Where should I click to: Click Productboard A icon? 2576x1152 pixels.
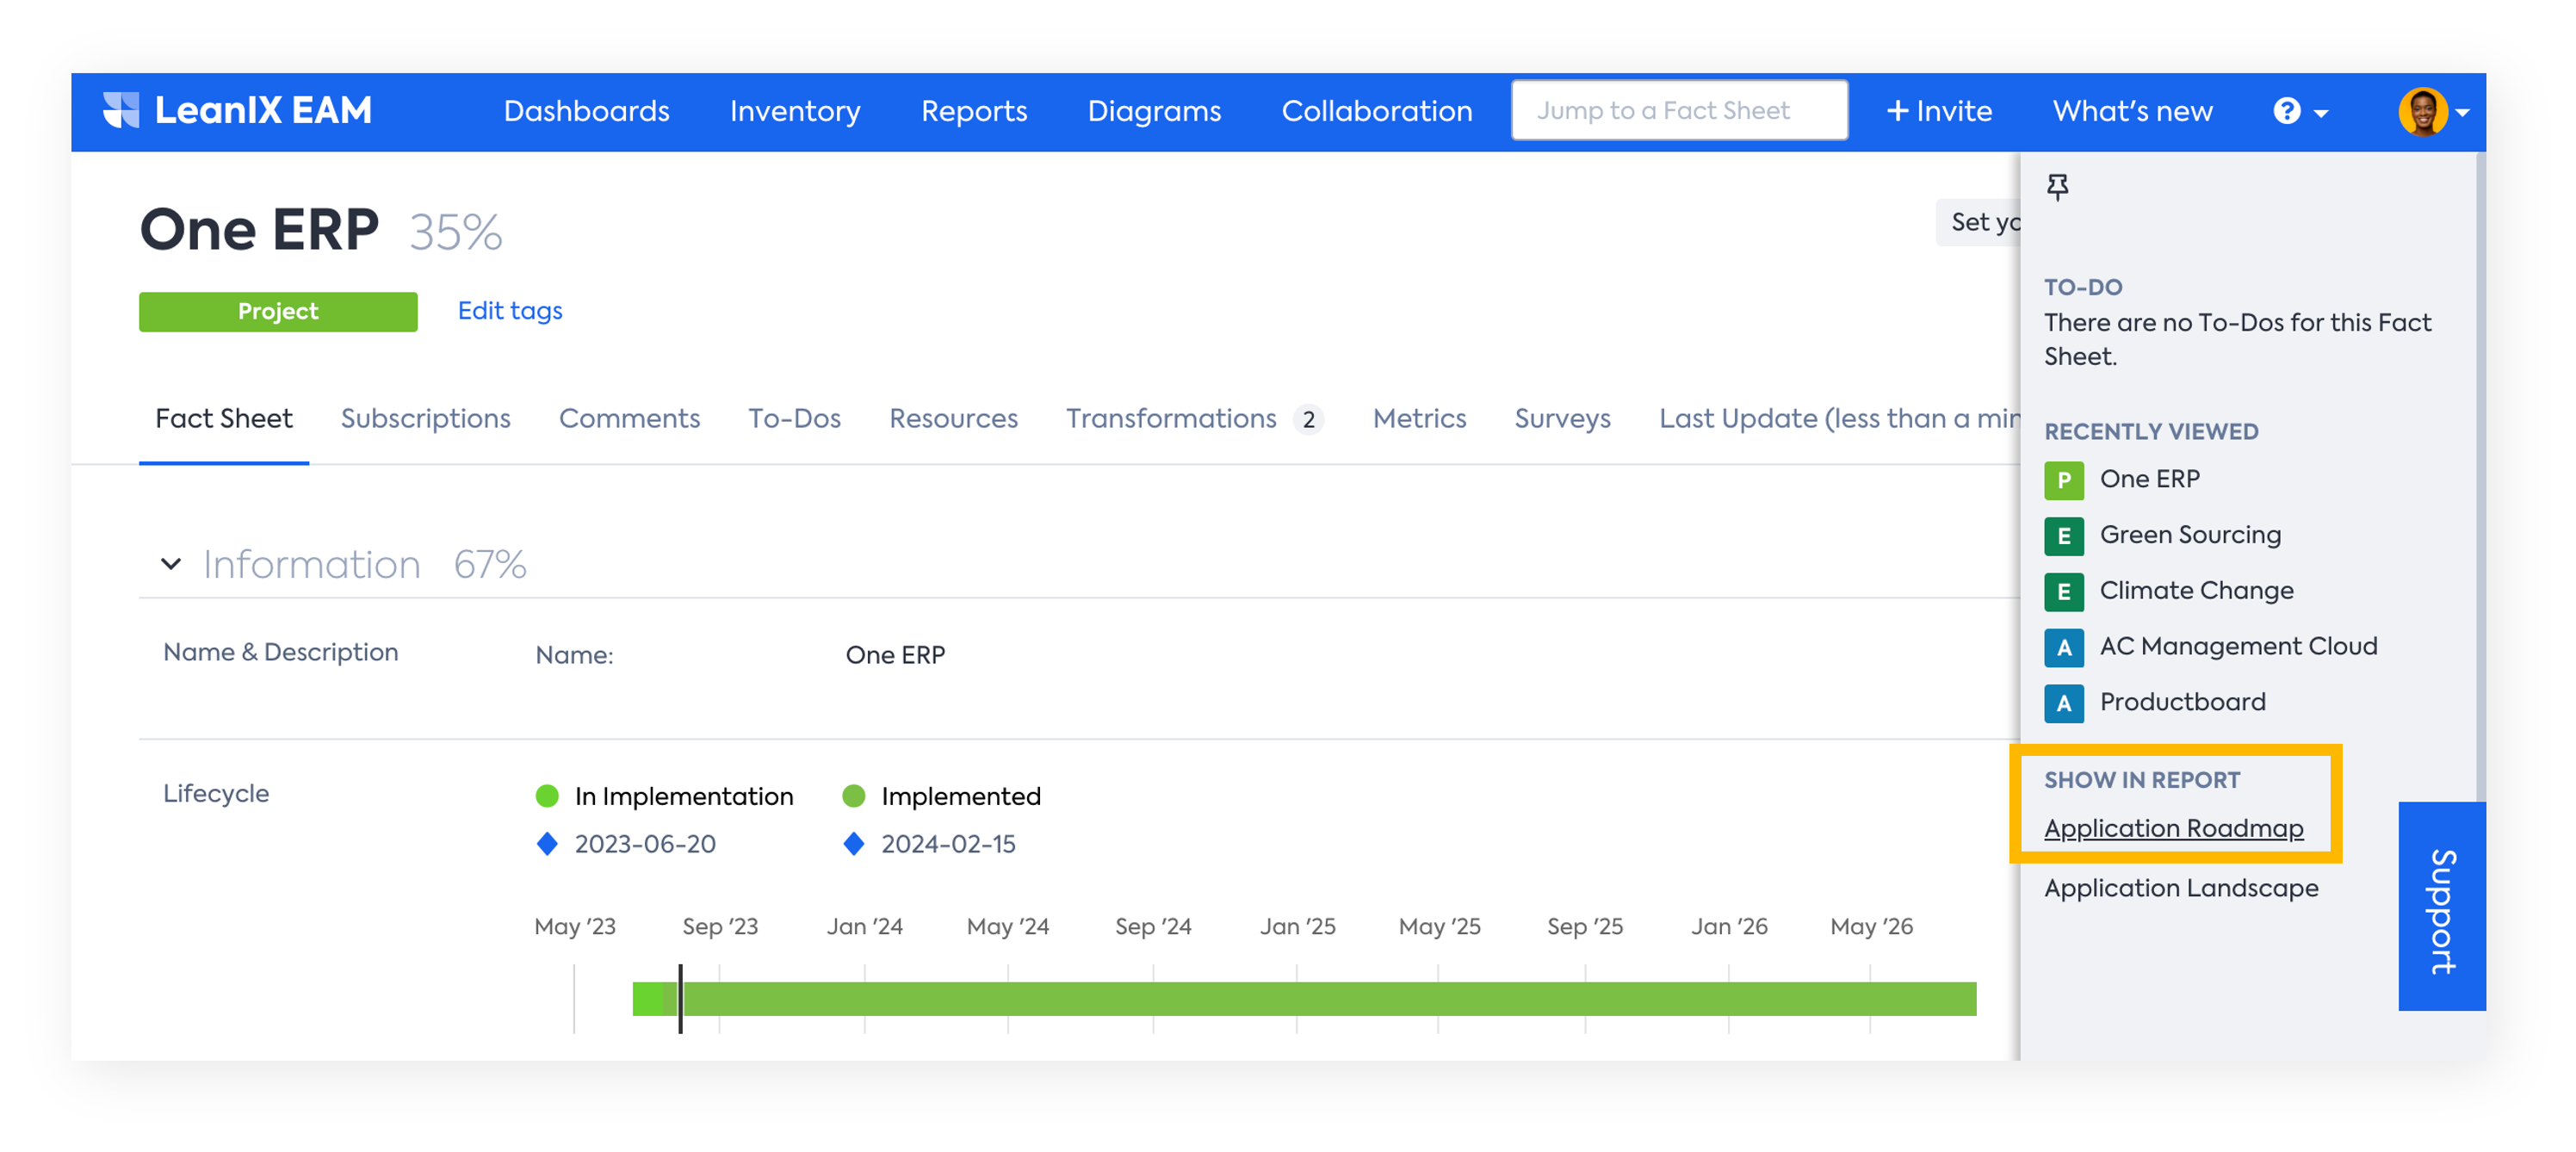[2064, 704]
